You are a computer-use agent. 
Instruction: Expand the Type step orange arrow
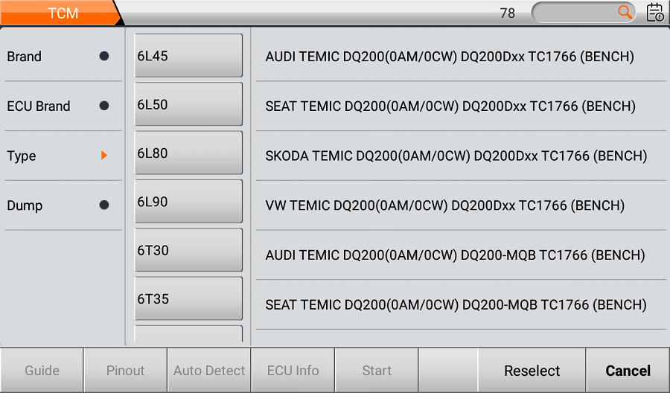pyautogui.click(x=104, y=156)
